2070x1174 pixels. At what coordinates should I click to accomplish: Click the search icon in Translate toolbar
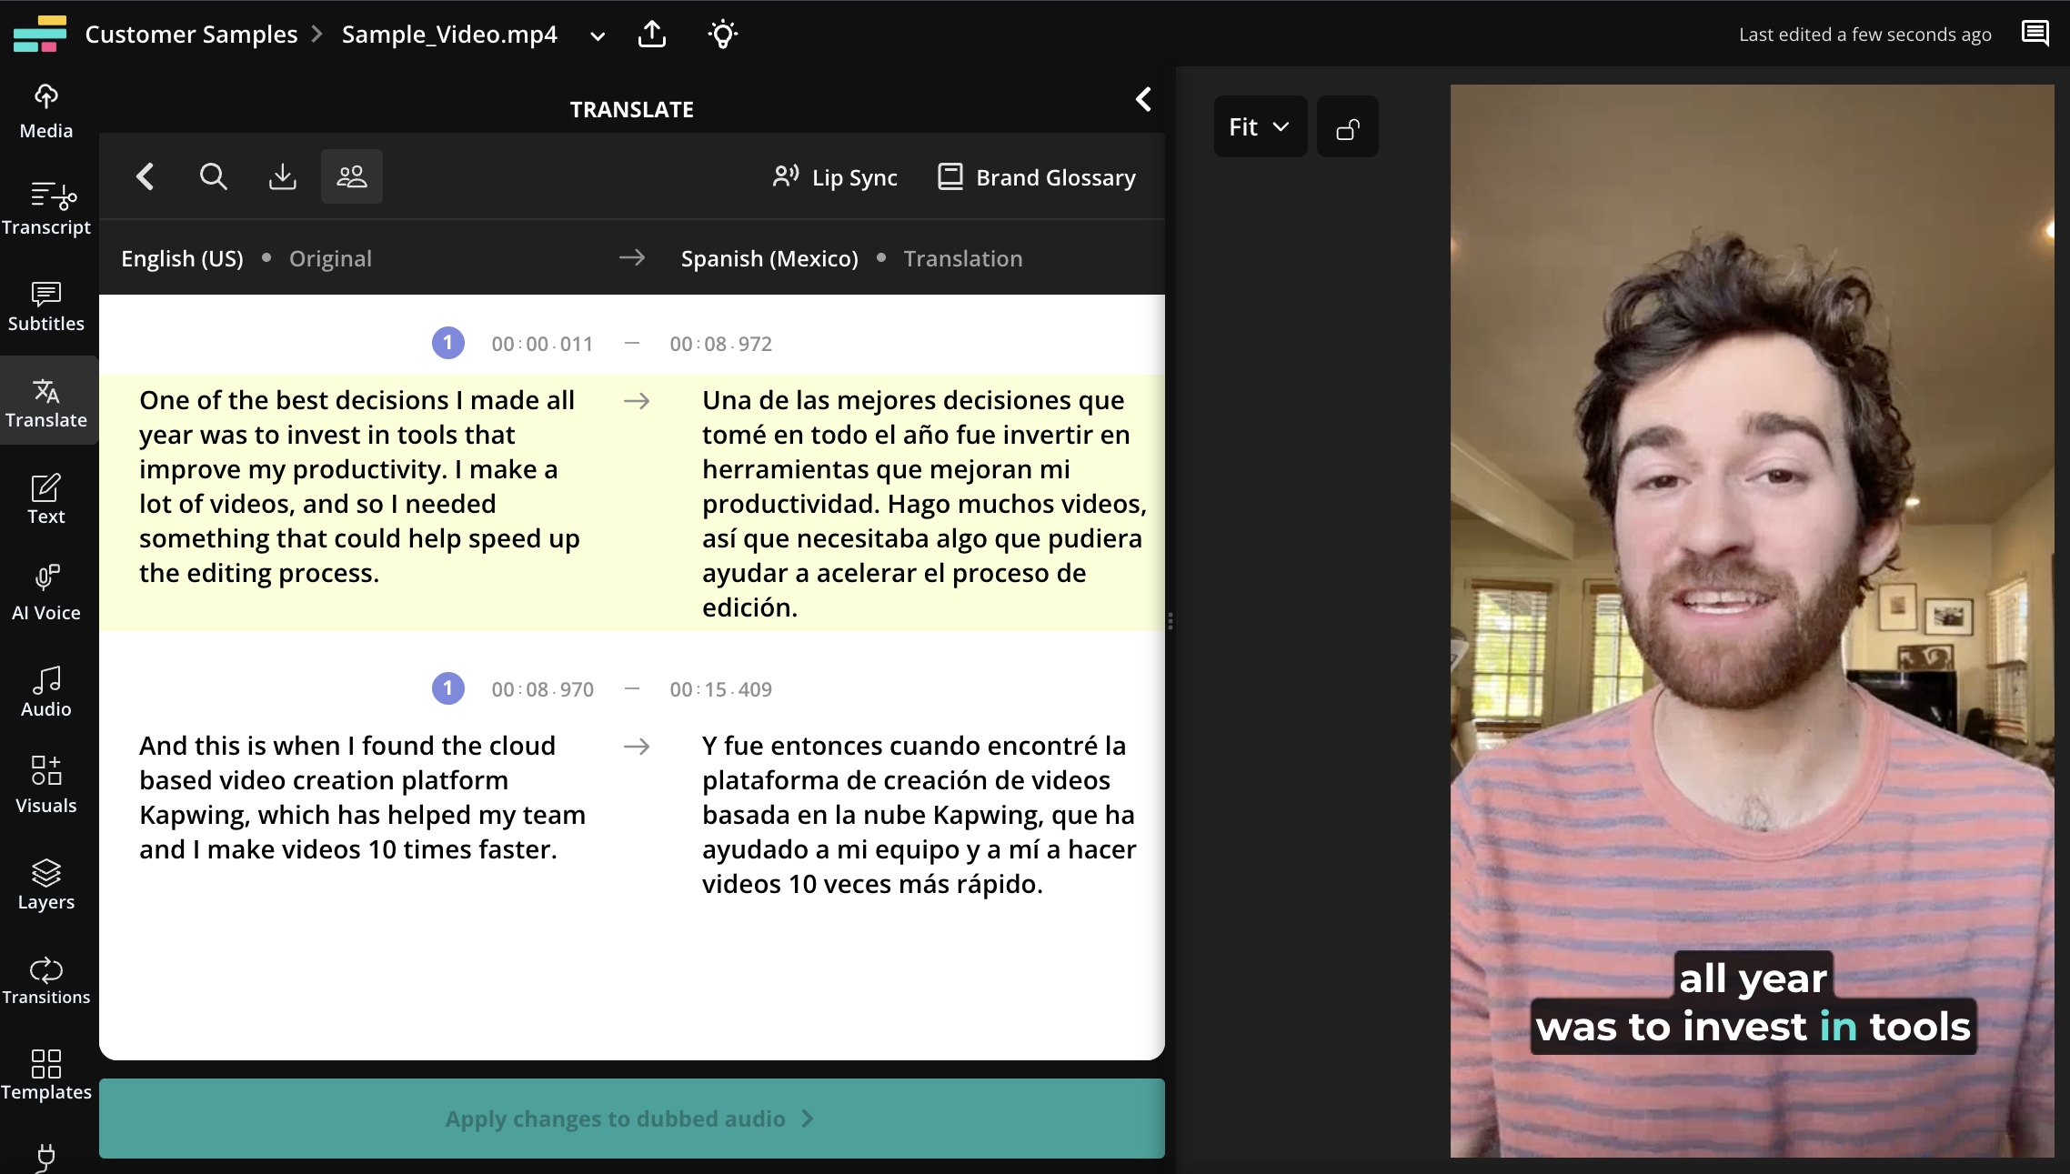coord(213,176)
